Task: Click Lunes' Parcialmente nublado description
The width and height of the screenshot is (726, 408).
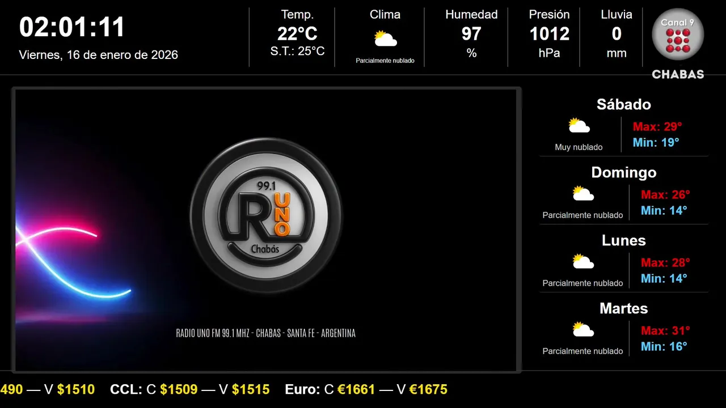Action: click(x=583, y=283)
